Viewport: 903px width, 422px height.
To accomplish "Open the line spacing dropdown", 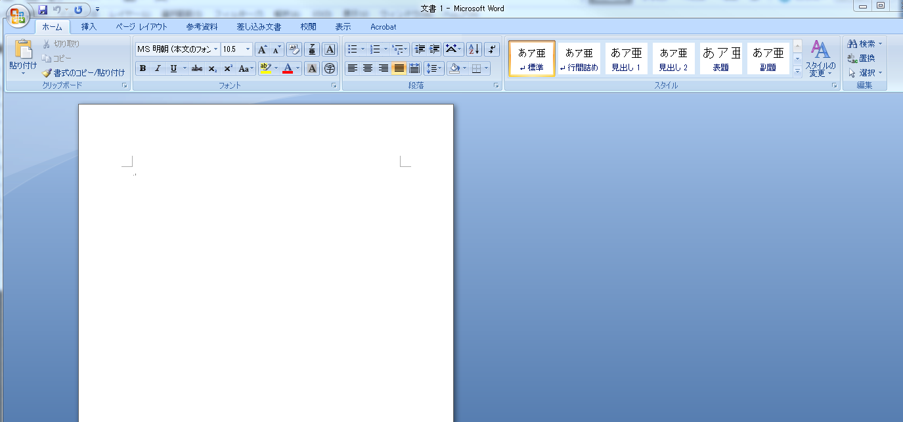I will click(435, 68).
